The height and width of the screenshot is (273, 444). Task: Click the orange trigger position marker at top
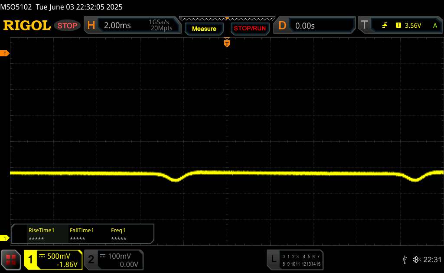[227, 43]
